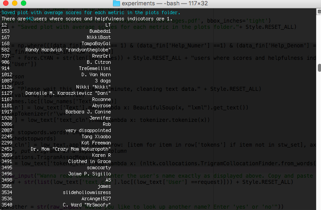Click the name Kat Freeman
This screenshot has height=210, width=321.
(x=96, y=143)
